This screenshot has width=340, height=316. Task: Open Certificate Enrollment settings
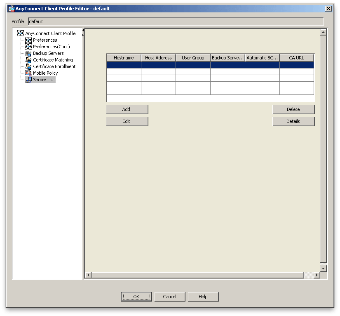[x=54, y=66]
